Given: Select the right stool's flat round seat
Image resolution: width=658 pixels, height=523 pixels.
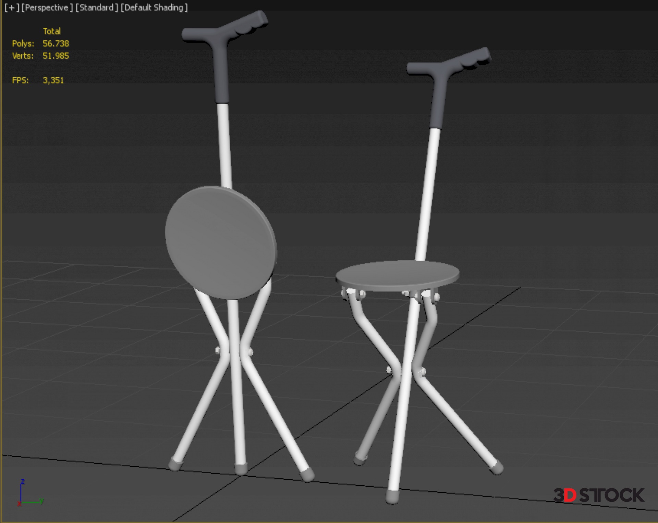Looking at the screenshot, I should (x=397, y=274).
